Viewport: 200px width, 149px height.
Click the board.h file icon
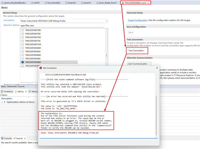(x=67, y=3)
